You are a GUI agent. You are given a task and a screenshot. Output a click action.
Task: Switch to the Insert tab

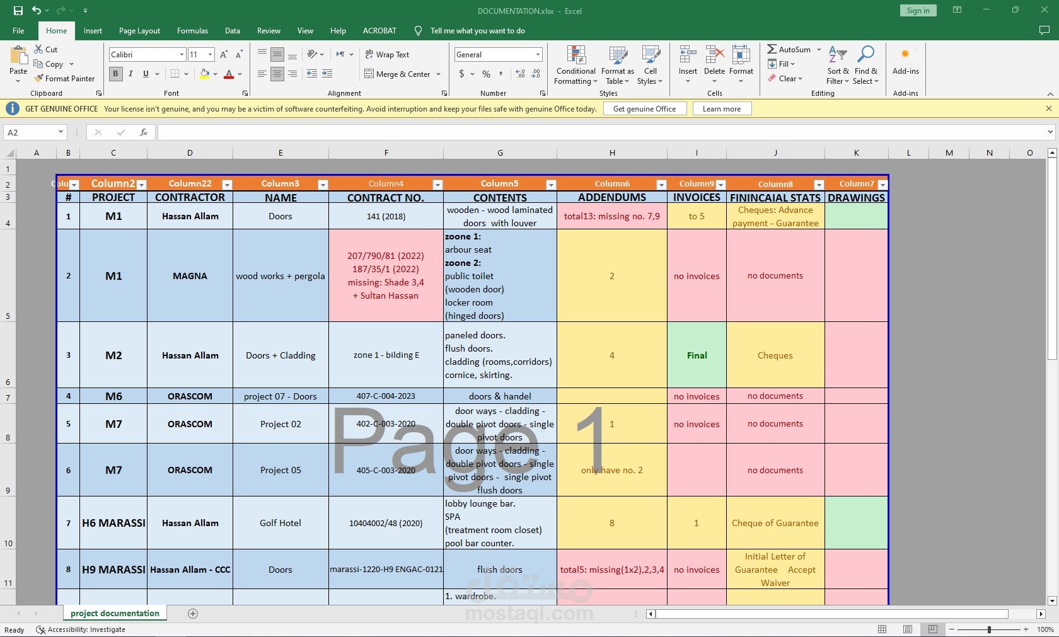[93, 30]
